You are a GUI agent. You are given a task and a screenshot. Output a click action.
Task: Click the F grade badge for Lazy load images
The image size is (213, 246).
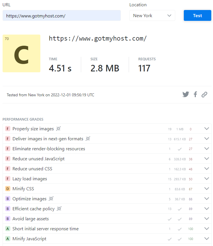point(8,179)
